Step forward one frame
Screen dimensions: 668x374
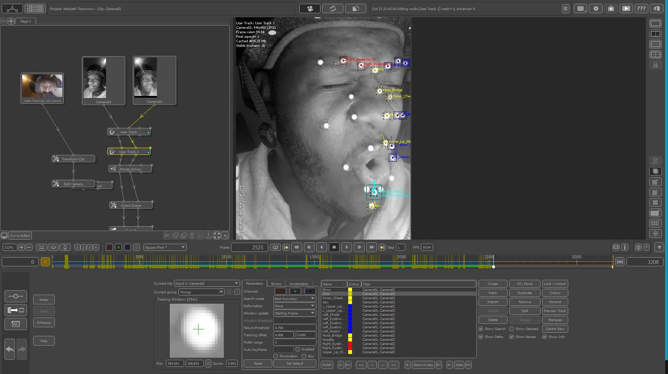[x=359, y=247]
